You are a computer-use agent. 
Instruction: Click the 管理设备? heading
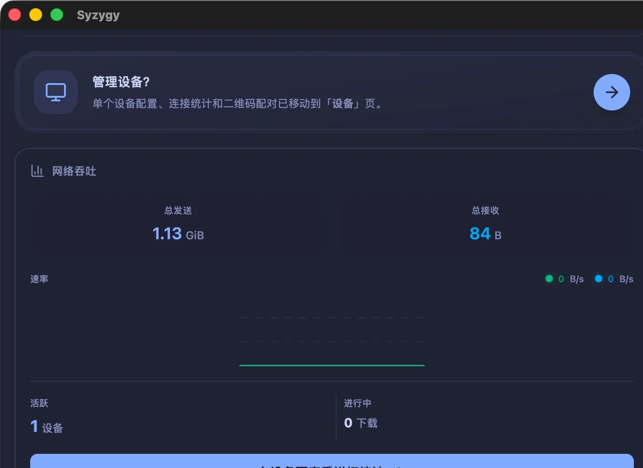click(121, 82)
